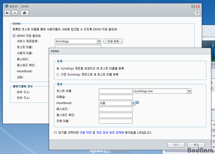Go forward with the right arrow button
Viewport: 215px width, 154px height.
(14, 13)
